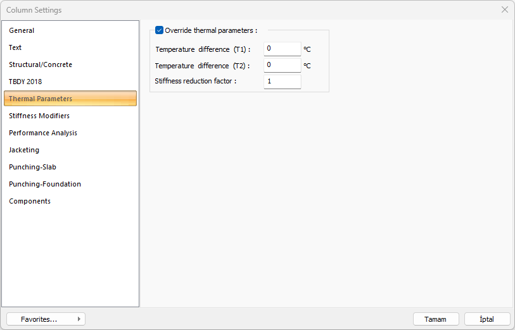
Task: Open the Favorites dropdown button
Action: (46, 319)
